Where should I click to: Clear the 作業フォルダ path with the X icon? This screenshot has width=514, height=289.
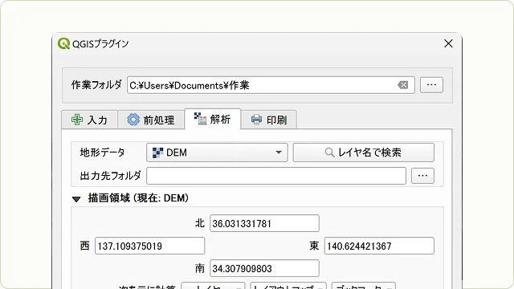pos(403,85)
